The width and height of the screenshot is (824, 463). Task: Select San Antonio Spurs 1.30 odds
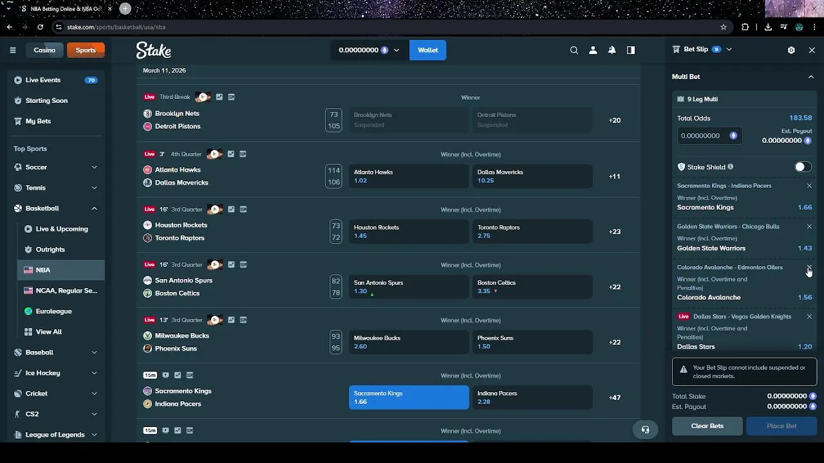point(408,287)
